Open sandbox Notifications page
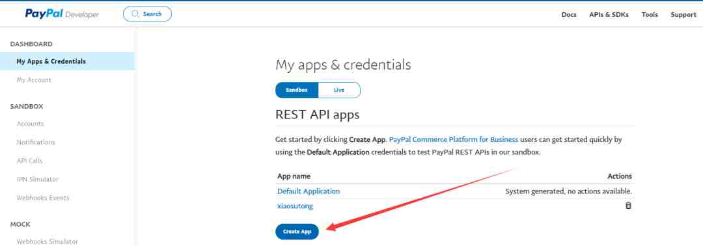Viewport: 703px width, 246px height. click(x=36, y=142)
